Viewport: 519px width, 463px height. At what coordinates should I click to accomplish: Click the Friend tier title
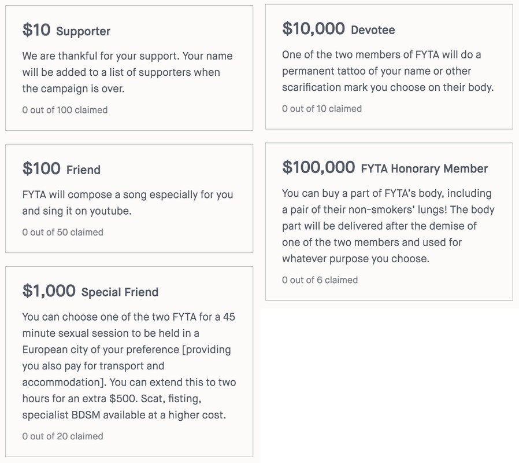coord(83,170)
